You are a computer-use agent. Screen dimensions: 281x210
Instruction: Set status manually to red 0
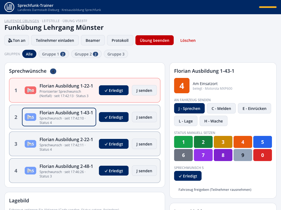coord(263,155)
